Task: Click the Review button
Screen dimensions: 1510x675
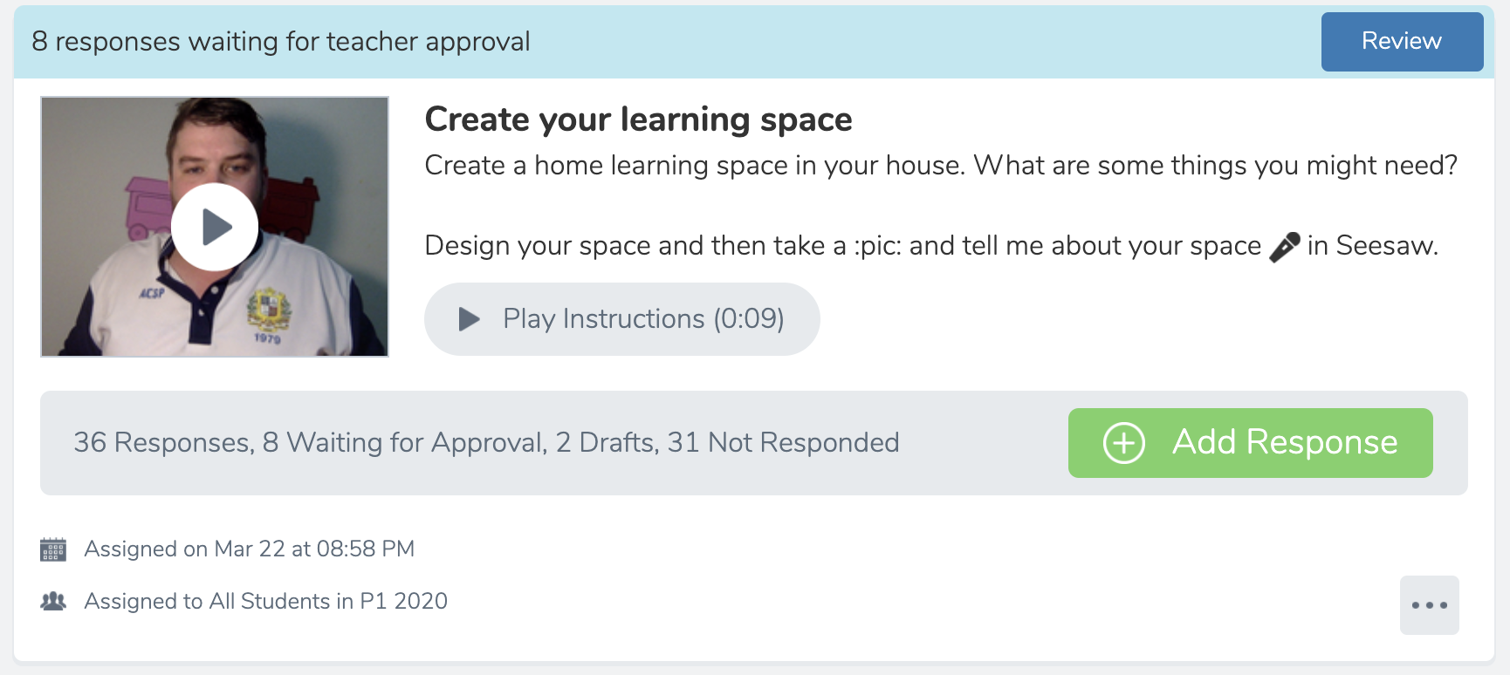Action: [1402, 42]
